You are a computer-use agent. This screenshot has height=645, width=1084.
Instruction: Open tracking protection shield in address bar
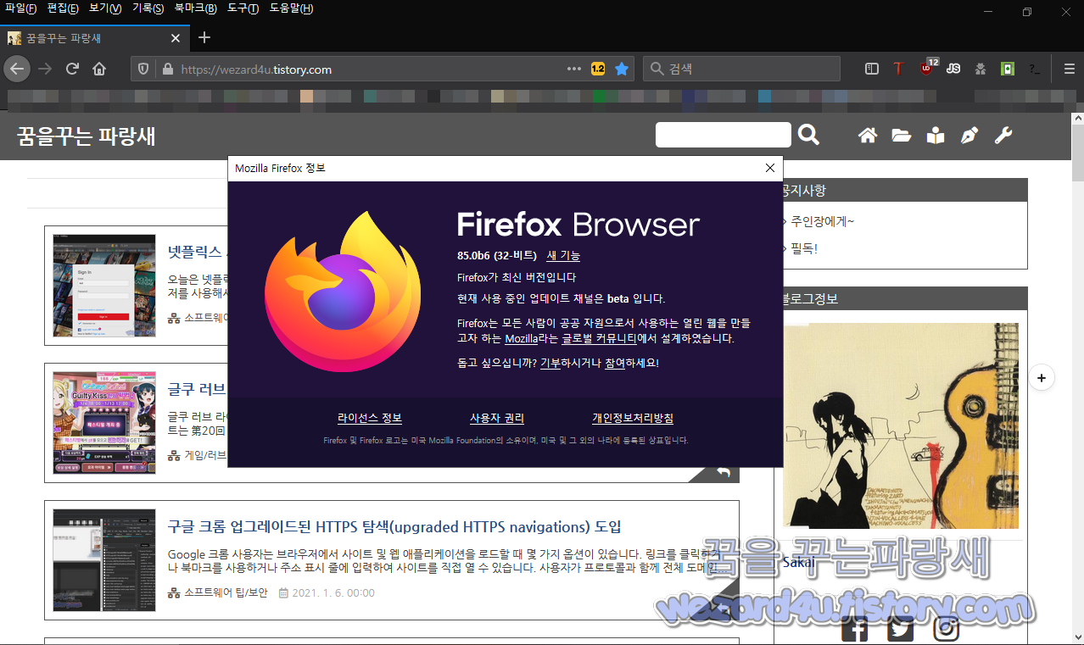(143, 70)
